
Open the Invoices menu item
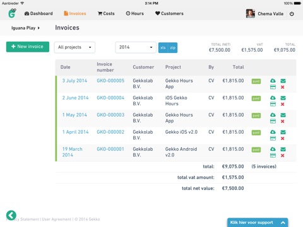point(75,13)
